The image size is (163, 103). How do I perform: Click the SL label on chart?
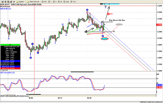tap(114, 31)
